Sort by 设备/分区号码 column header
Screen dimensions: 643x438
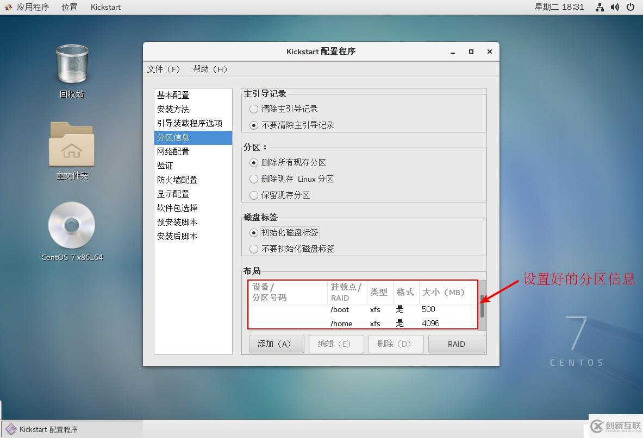(x=288, y=293)
